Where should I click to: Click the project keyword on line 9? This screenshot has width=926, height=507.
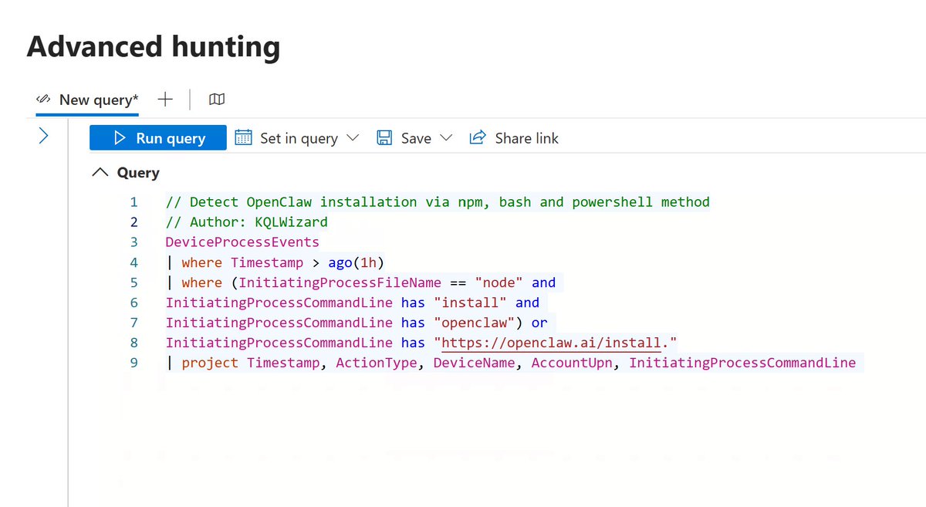[x=210, y=363]
